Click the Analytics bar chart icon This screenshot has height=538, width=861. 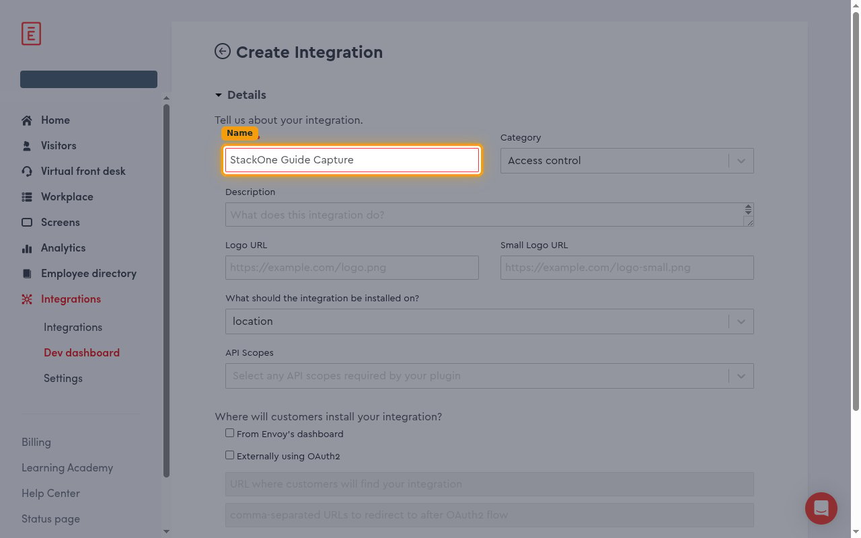pyautogui.click(x=27, y=248)
